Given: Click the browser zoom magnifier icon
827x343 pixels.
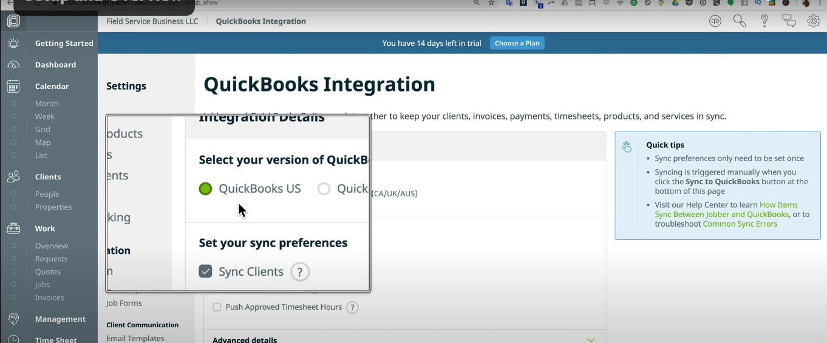Looking at the screenshot, I should (x=477, y=3).
